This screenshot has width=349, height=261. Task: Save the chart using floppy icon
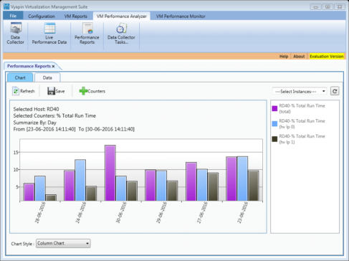point(51,91)
